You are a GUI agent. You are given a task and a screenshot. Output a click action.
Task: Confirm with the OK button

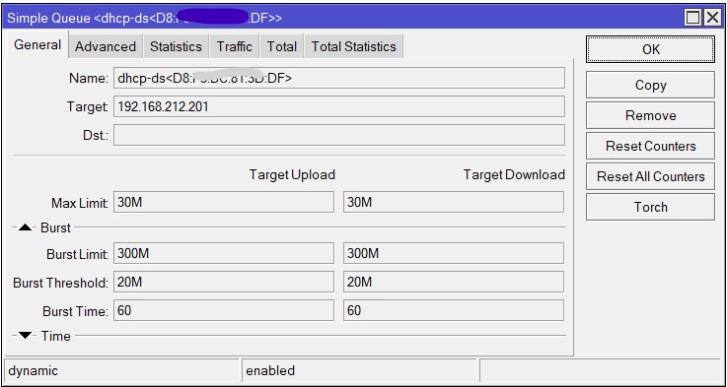[650, 49]
